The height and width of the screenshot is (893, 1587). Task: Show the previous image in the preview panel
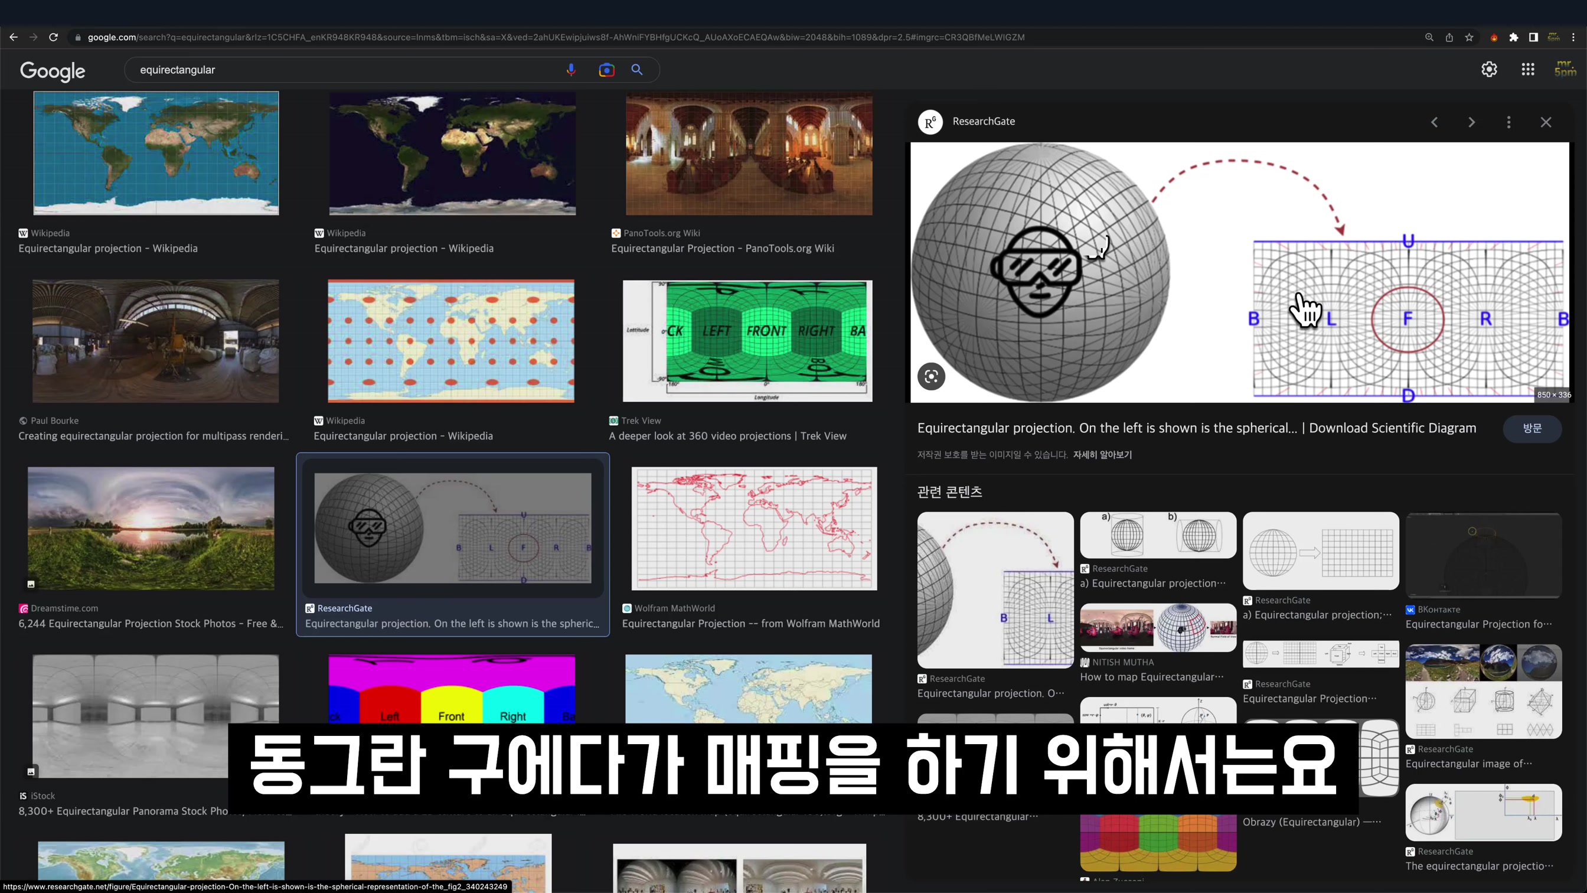1434,122
